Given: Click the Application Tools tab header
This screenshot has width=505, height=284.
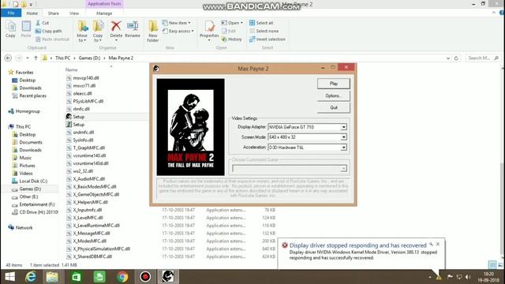Looking at the screenshot, I should click(104, 4).
